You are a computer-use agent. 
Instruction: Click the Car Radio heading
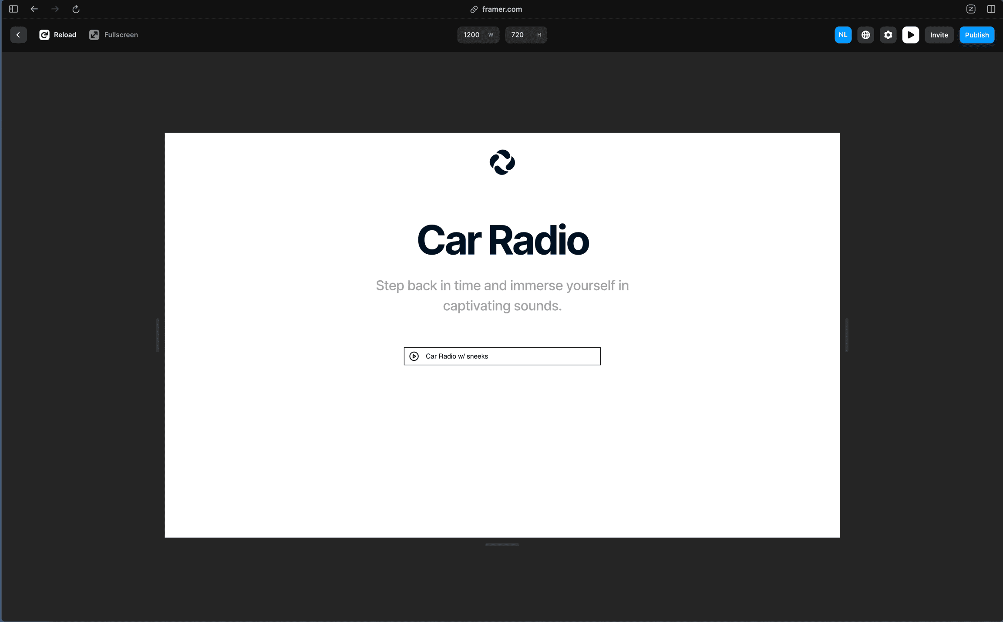[x=503, y=240]
